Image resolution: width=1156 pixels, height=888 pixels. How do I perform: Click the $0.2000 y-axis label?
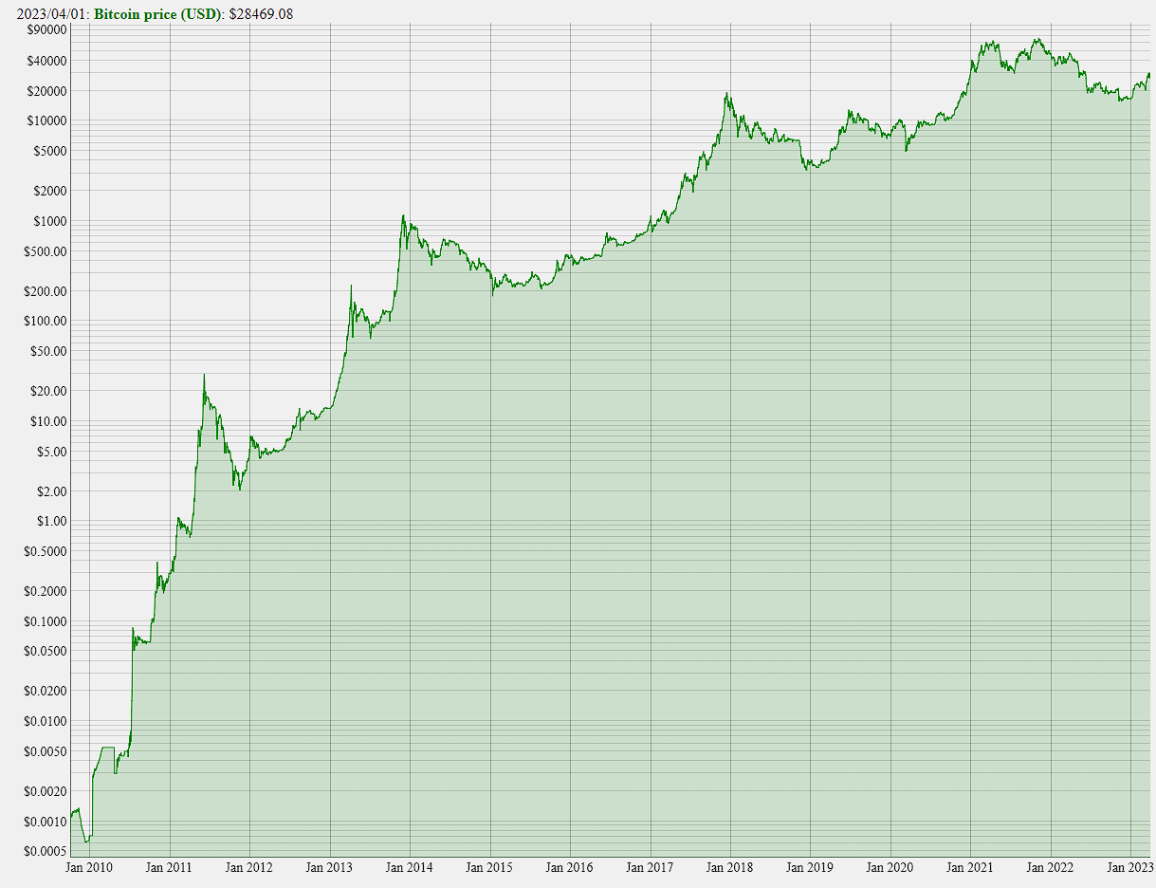[46, 591]
